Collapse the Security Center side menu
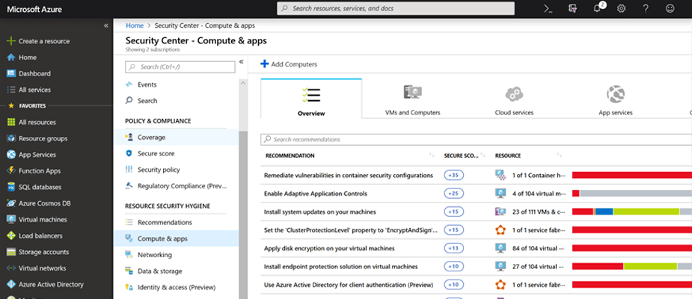 tap(241, 63)
